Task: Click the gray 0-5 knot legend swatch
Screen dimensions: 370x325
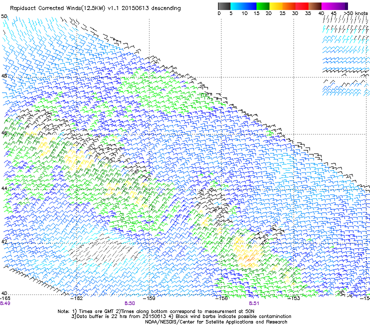Action: [224, 6]
